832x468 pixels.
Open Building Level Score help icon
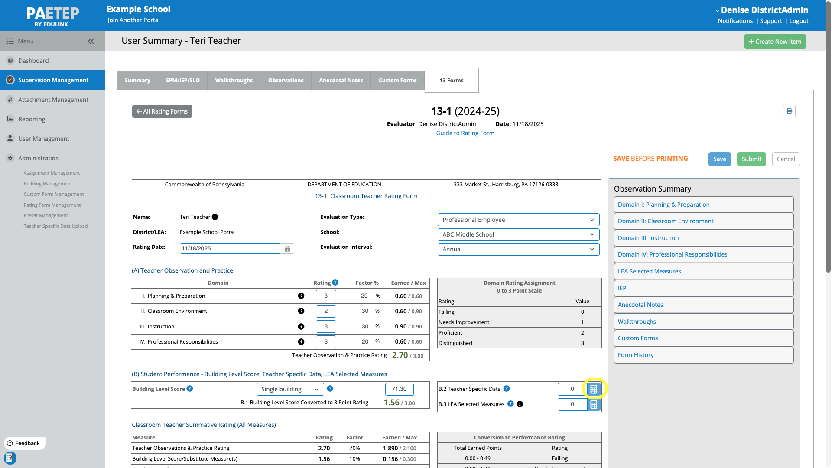click(190, 389)
